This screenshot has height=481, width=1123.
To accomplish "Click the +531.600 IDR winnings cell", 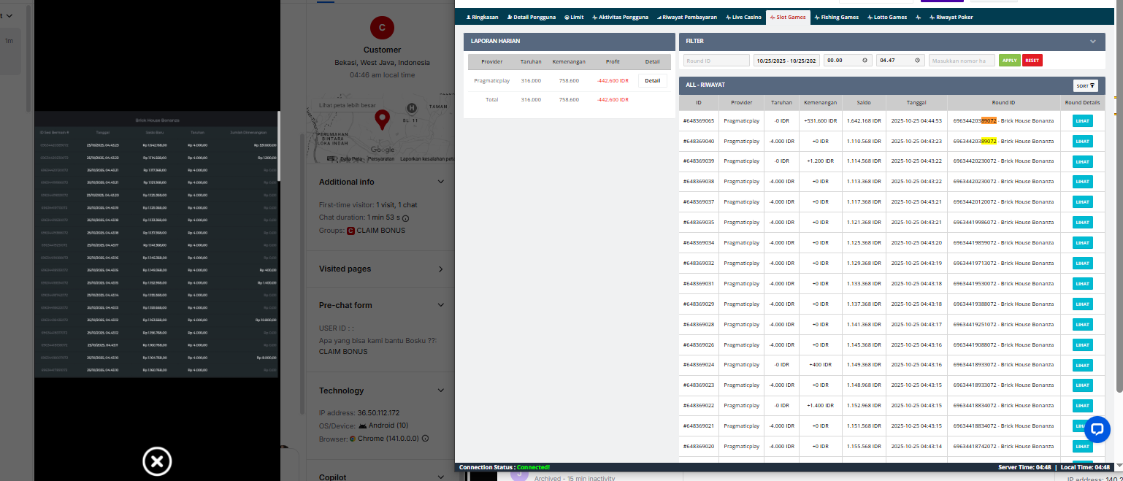I will tap(819, 121).
